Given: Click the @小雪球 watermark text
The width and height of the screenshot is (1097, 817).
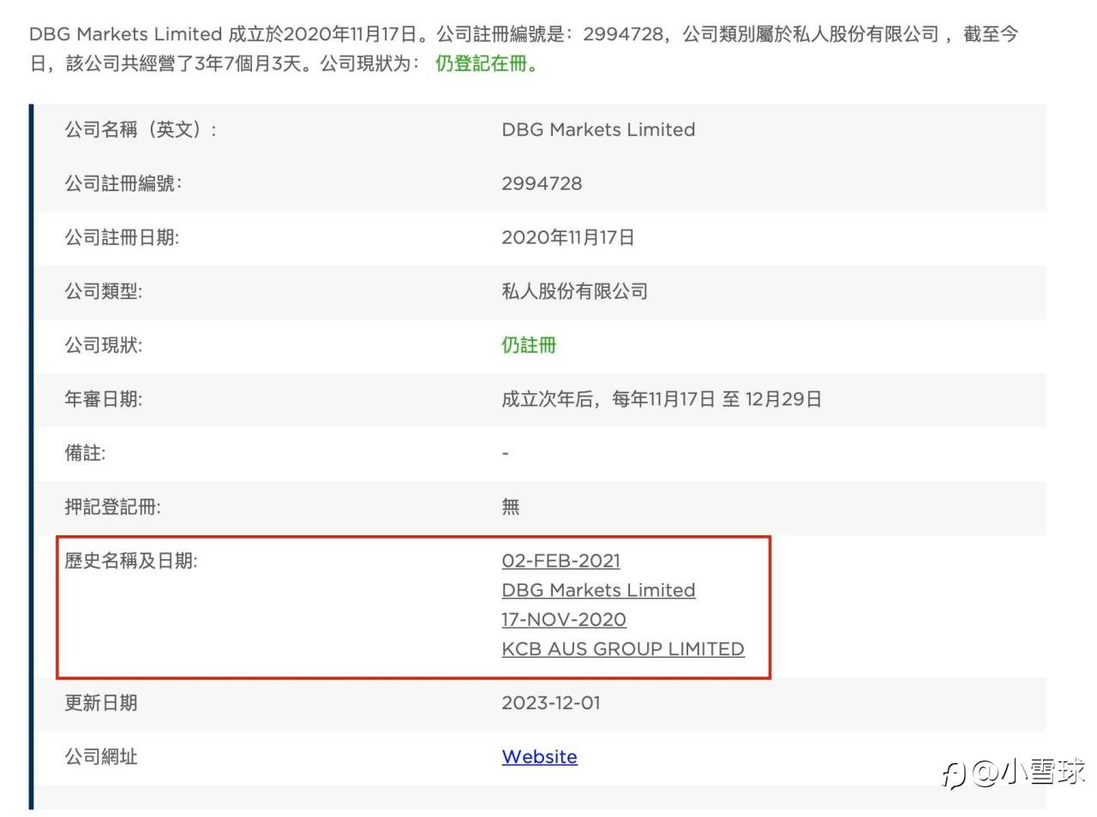Looking at the screenshot, I should point(1028,772).
